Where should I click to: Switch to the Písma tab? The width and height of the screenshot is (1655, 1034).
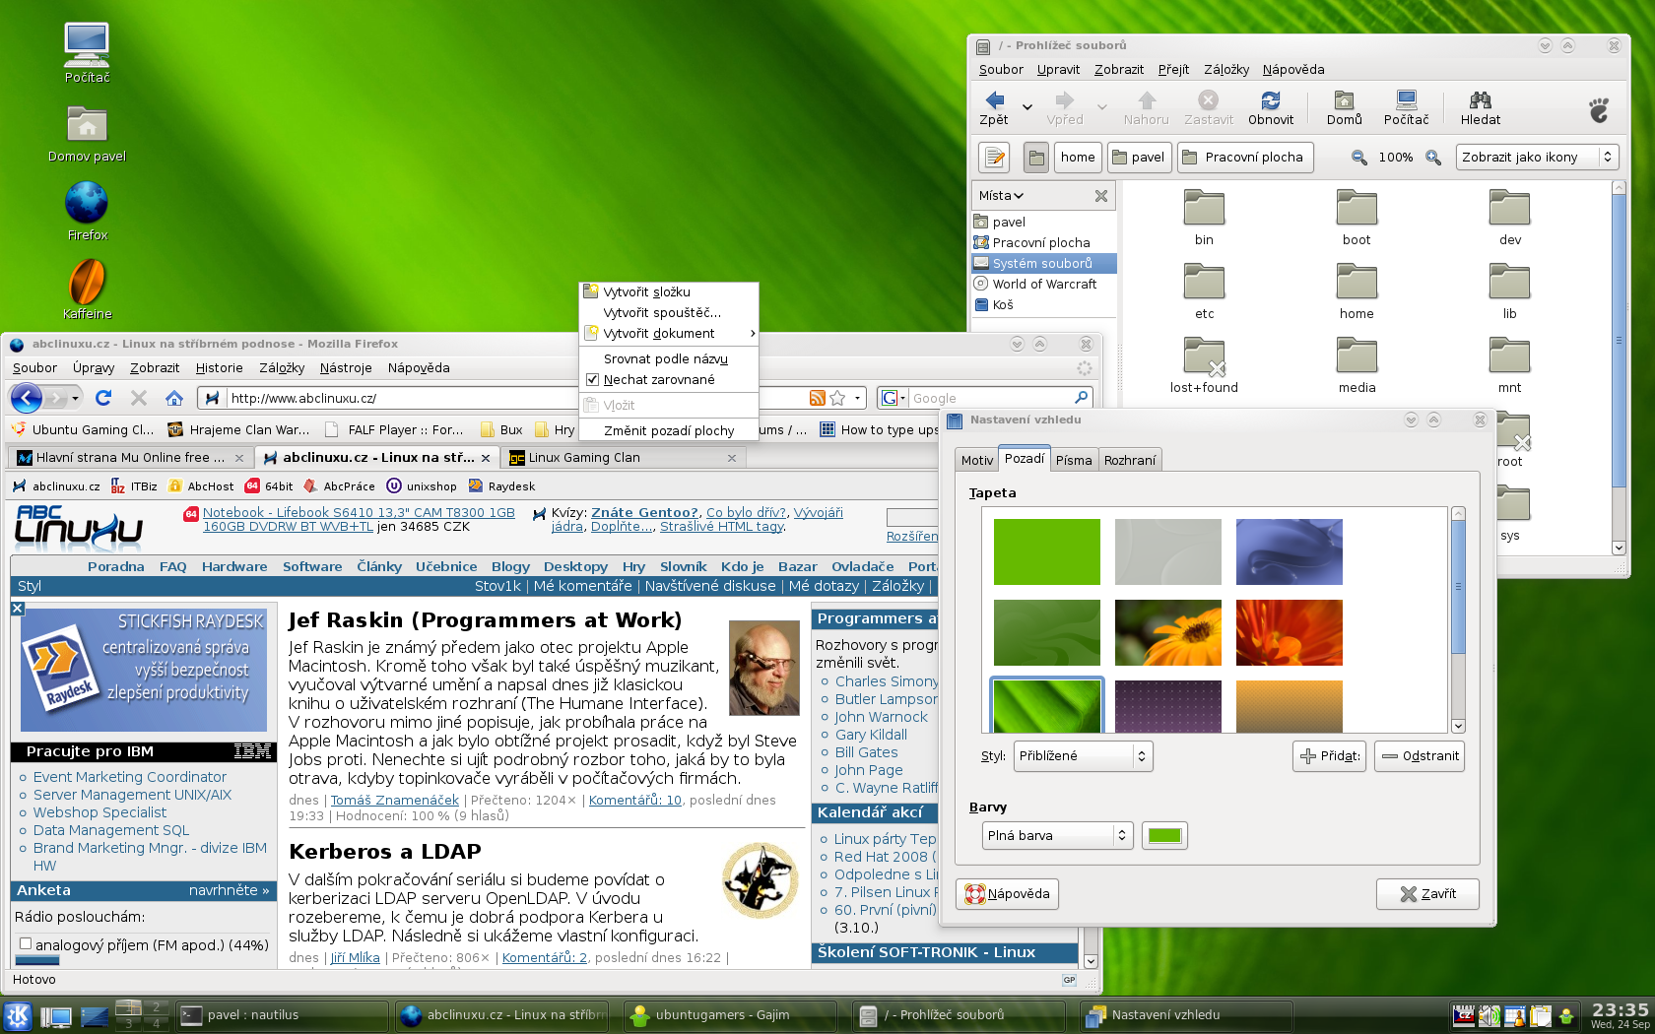click(x=1074, y=460)
